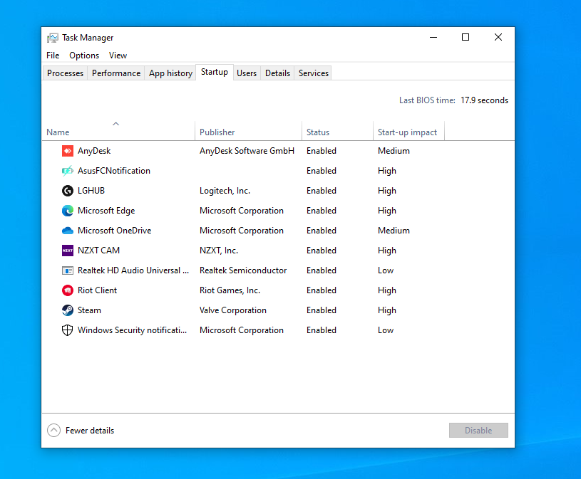Click the AnyDesk Software GmbH publisher cell
Viewport: 581px width, 479px height.
pyautogui.click(x=247, y=151)
